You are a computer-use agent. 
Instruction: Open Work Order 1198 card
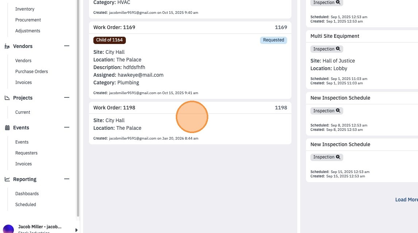point(190,123)
